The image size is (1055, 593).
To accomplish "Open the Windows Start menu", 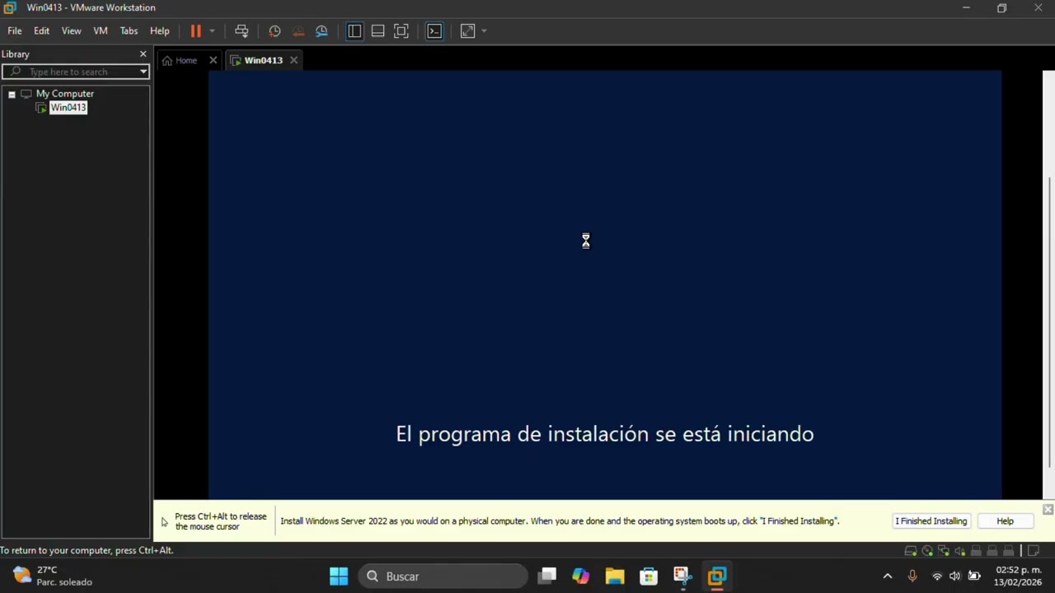I will pos(339,577).
